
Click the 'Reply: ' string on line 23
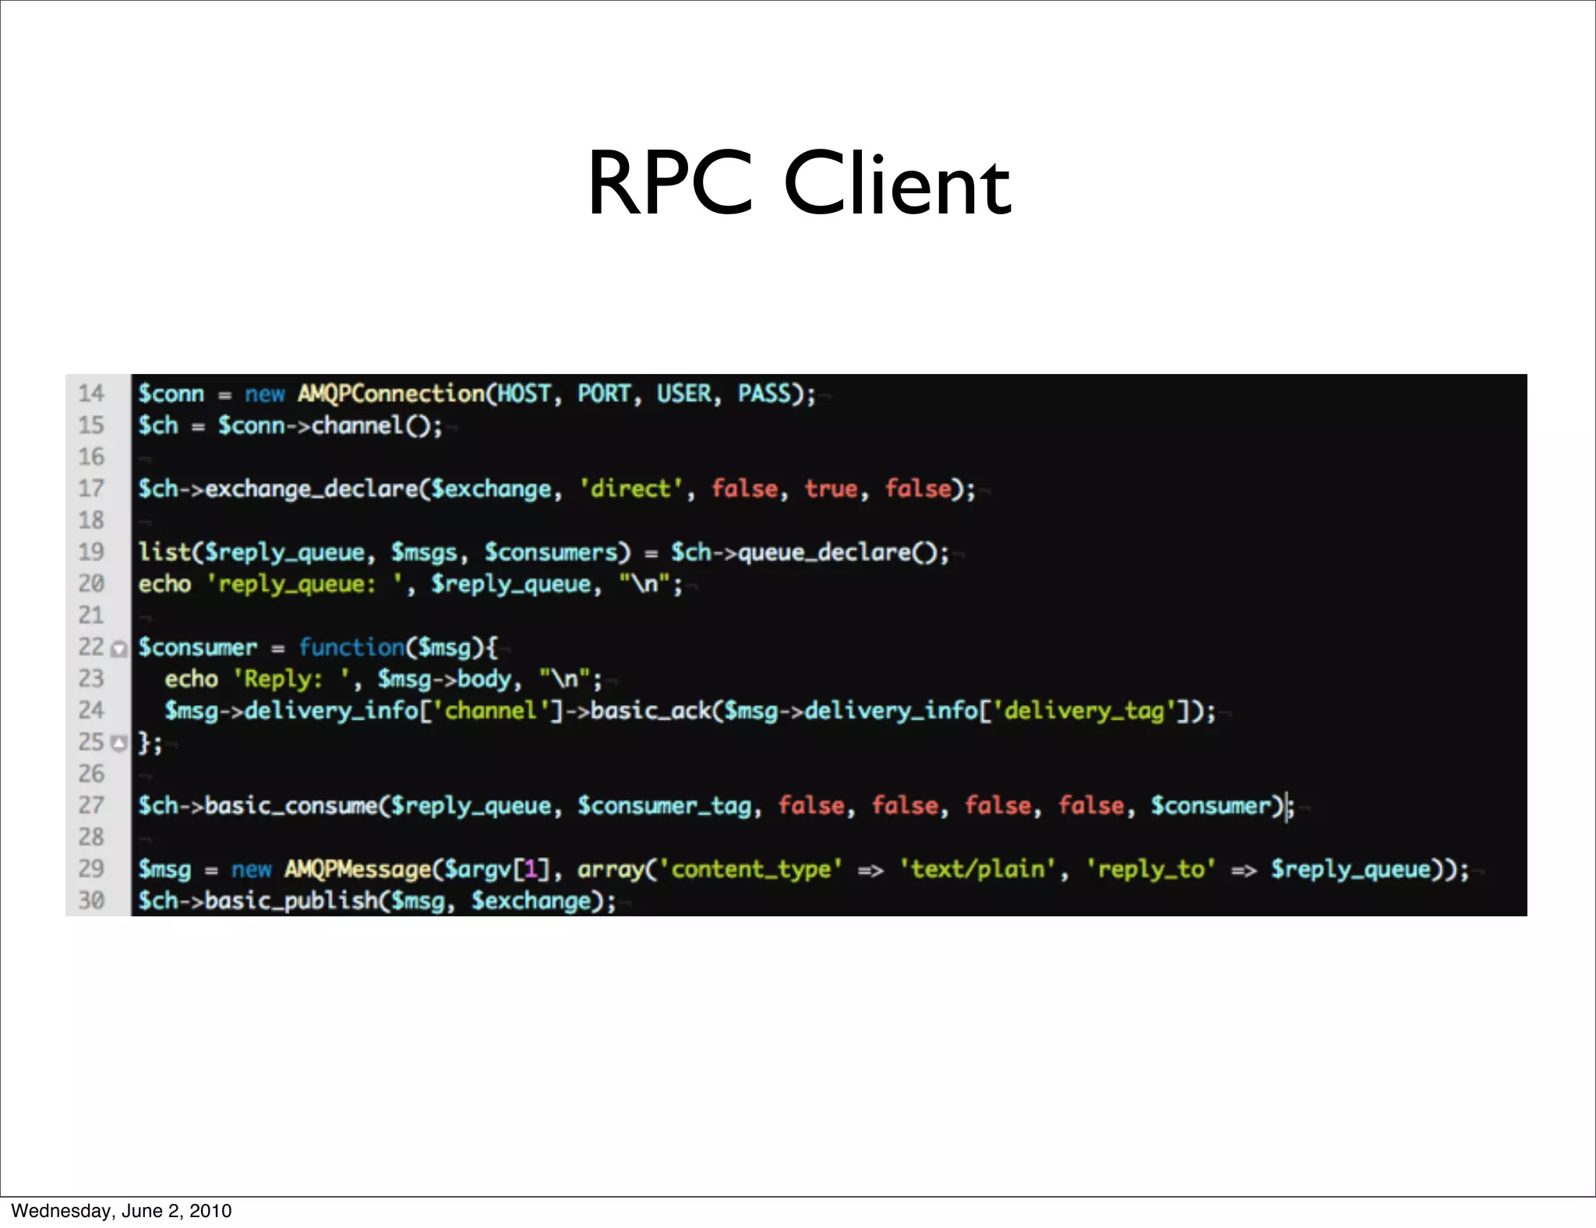coord(292,679)
